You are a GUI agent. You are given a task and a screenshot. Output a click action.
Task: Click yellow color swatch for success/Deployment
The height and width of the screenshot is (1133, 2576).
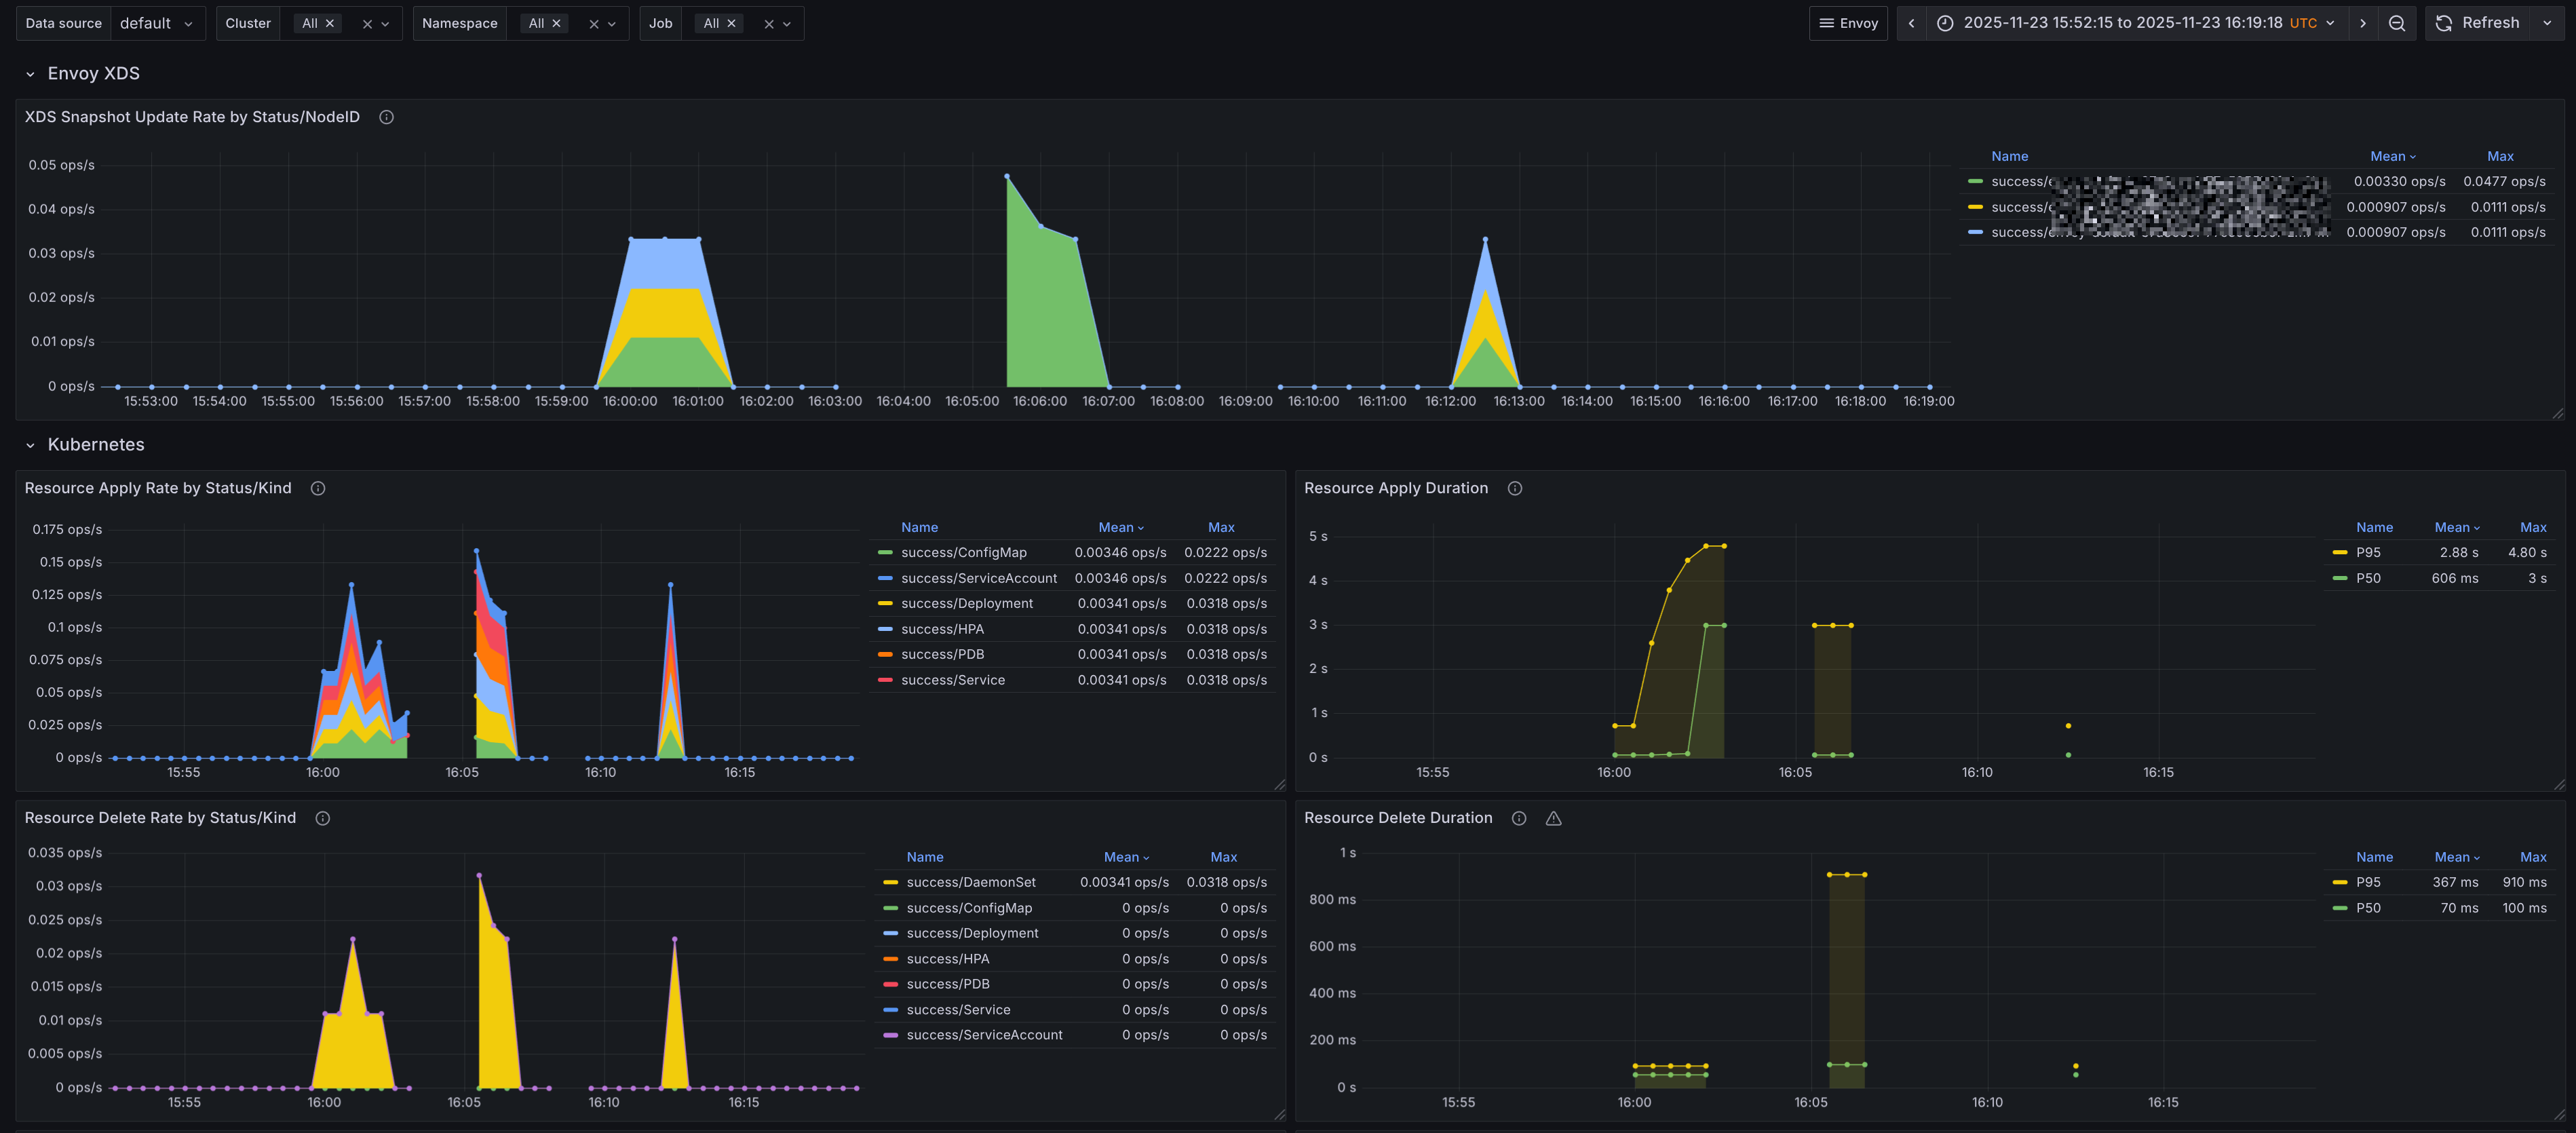[885, 604]
